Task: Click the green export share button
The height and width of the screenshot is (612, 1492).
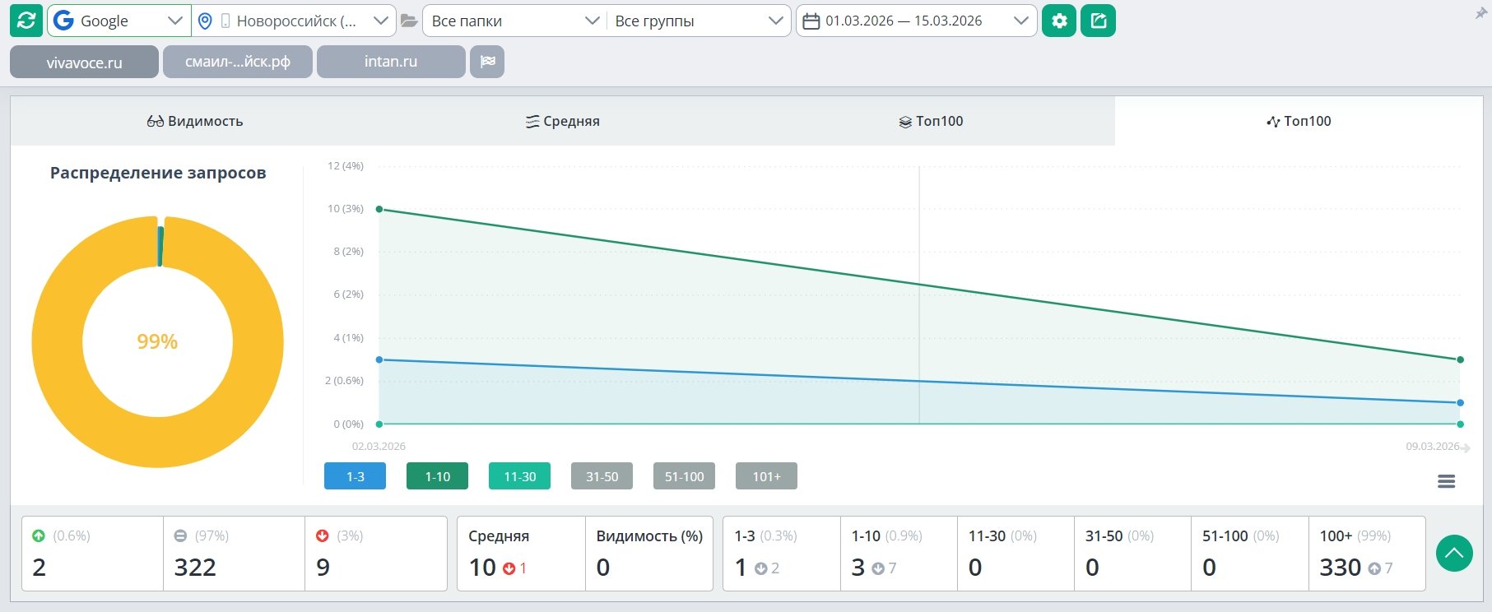Action: pos(1099,21)
